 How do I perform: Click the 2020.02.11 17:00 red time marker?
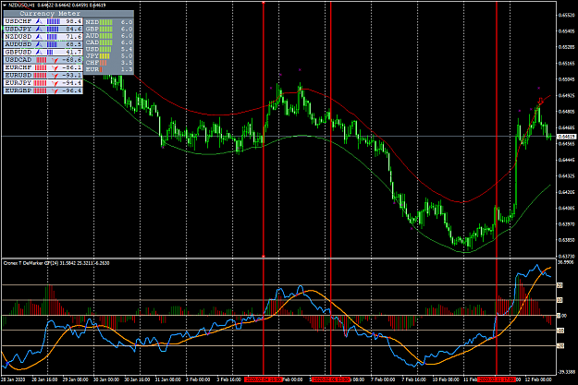click(497, 379)
